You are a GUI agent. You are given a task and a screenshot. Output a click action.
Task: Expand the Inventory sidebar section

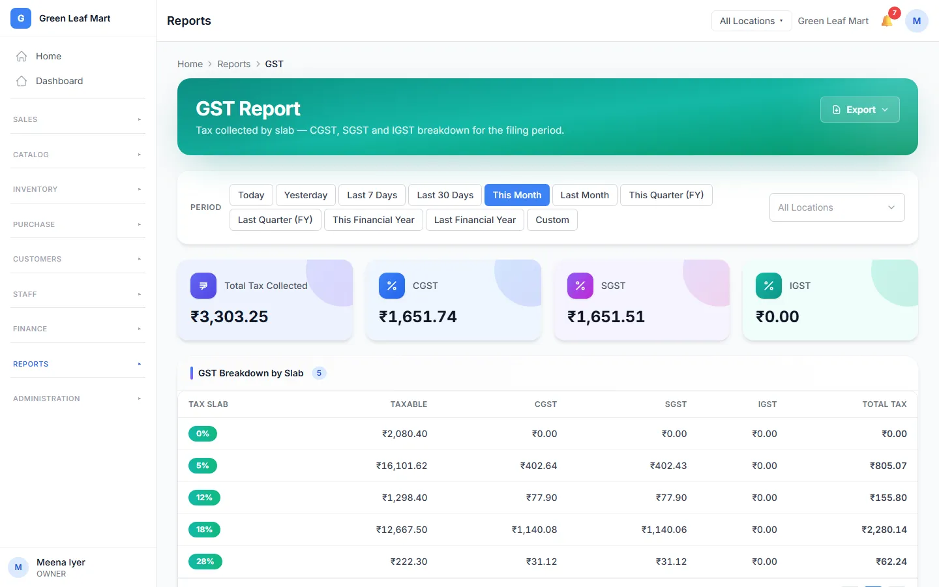tap(78, 189)
